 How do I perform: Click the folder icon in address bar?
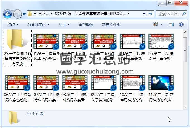pos(30,14)
